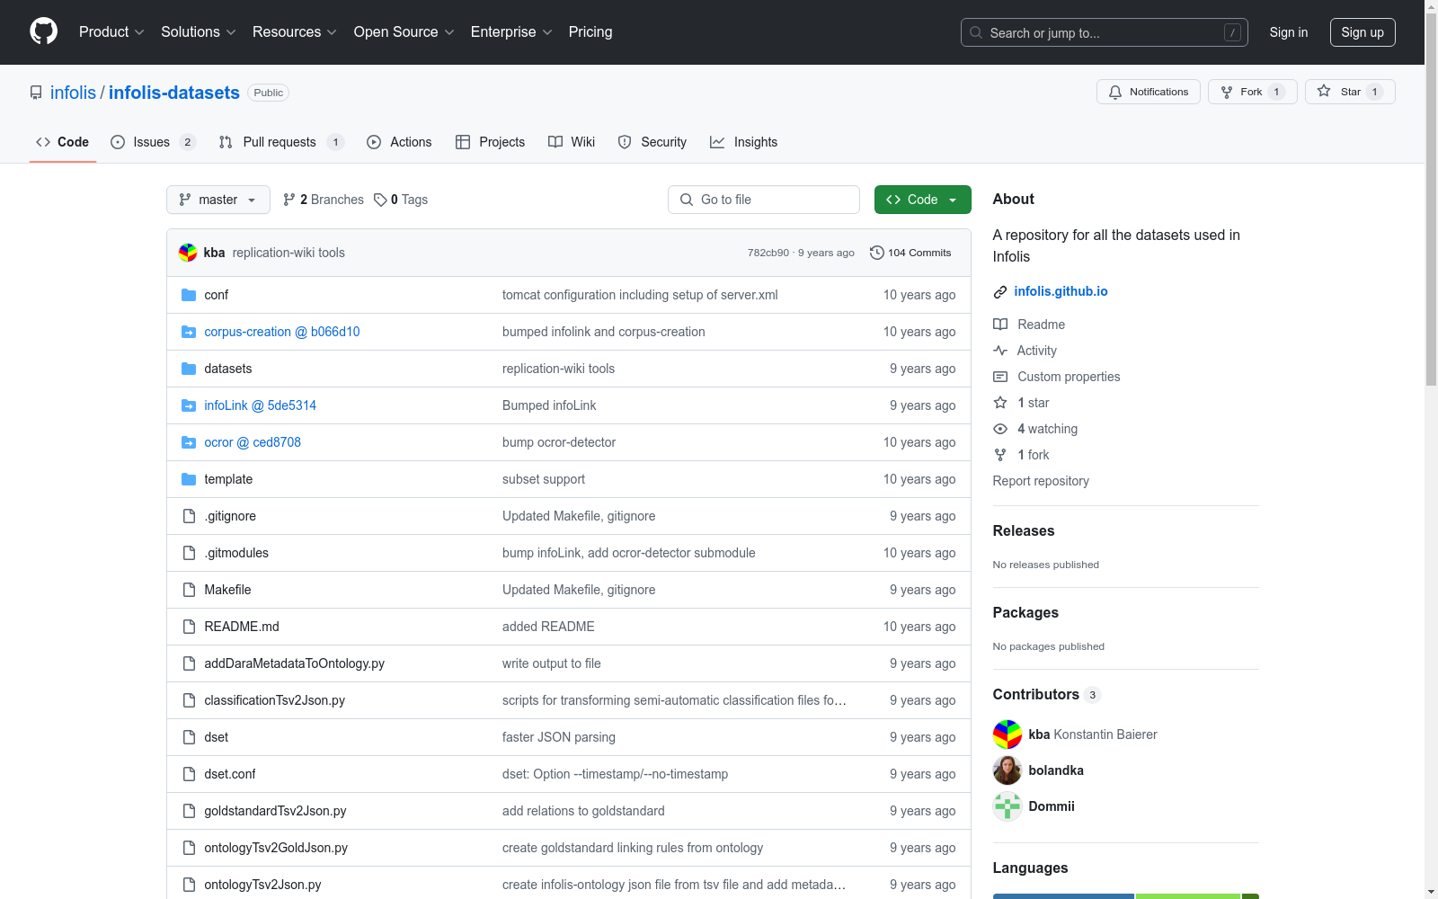1438x899 pixels.
Task: Click the Sign up button
Action: [1363, 32]
